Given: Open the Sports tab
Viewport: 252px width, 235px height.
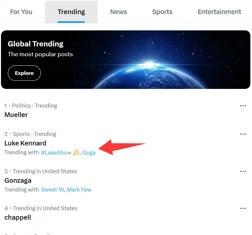Looking at the screenshot, I should pos(162,12).
